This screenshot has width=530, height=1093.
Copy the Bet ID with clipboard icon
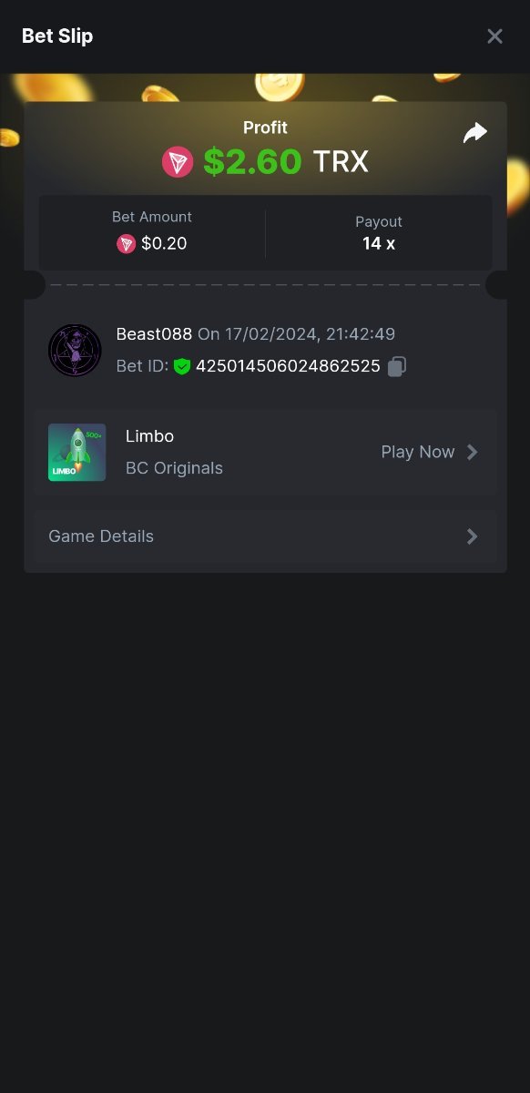coord(396,366)
